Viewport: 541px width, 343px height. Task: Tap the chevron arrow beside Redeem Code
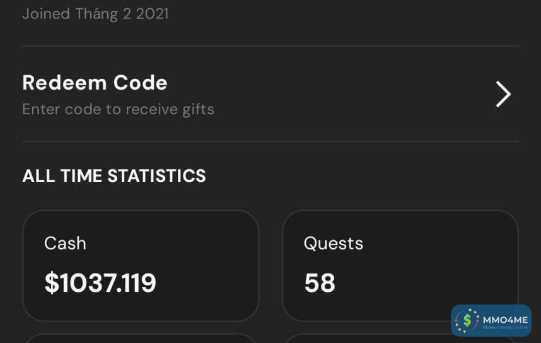coord(503,94)
